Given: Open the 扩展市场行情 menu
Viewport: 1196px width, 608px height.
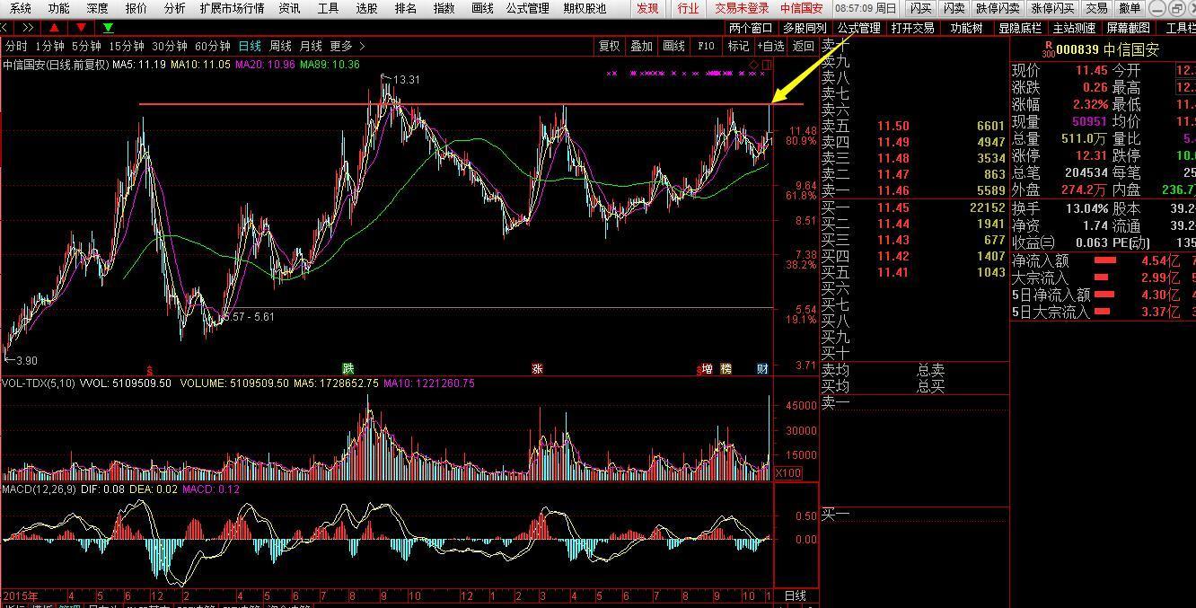Looking at the screenshot, I should pos(233,8).
